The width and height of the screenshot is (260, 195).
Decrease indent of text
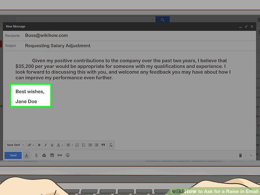coord(90,145)
